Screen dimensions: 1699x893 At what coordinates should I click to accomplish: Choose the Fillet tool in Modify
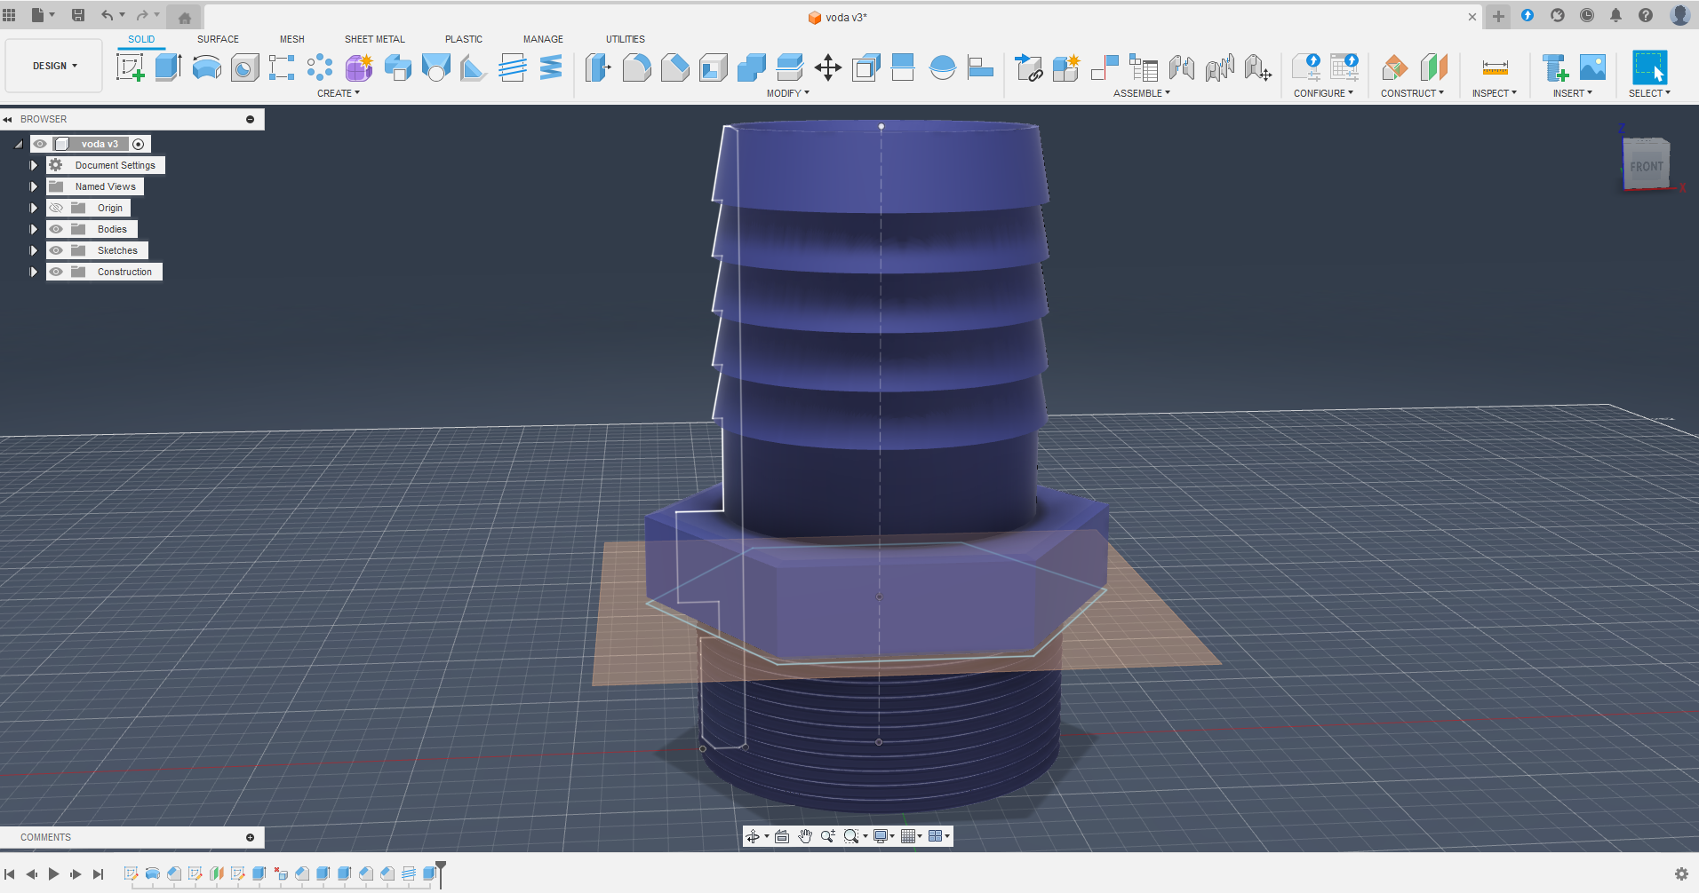point(636,67)
